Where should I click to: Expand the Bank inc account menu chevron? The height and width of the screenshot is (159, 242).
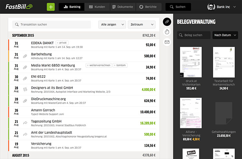pos(234,7)
